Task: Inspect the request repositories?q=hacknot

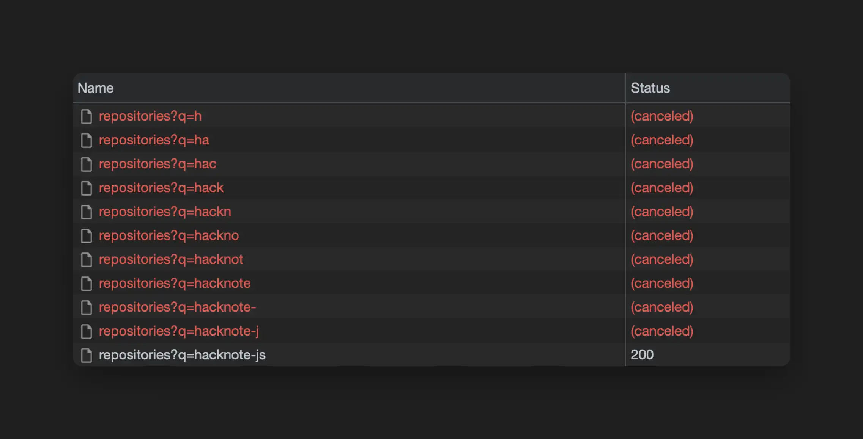Action: coord(171,259)
